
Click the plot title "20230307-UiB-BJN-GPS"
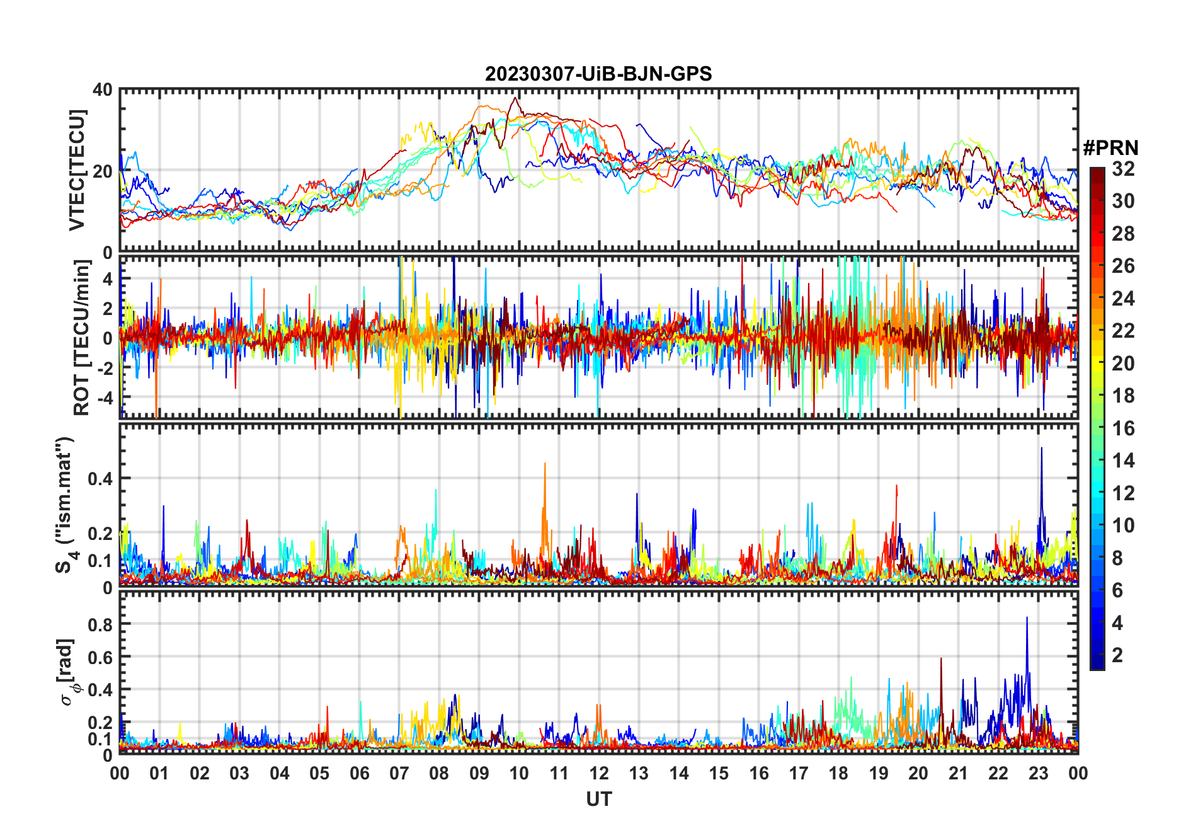pyautogui.click(x=598, y=74)
